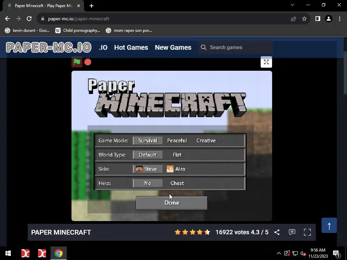The image size is (347, 260).
Task: Open the Chrome profile avatar icon
Action: pyautogui.click(x=329, y=19)
